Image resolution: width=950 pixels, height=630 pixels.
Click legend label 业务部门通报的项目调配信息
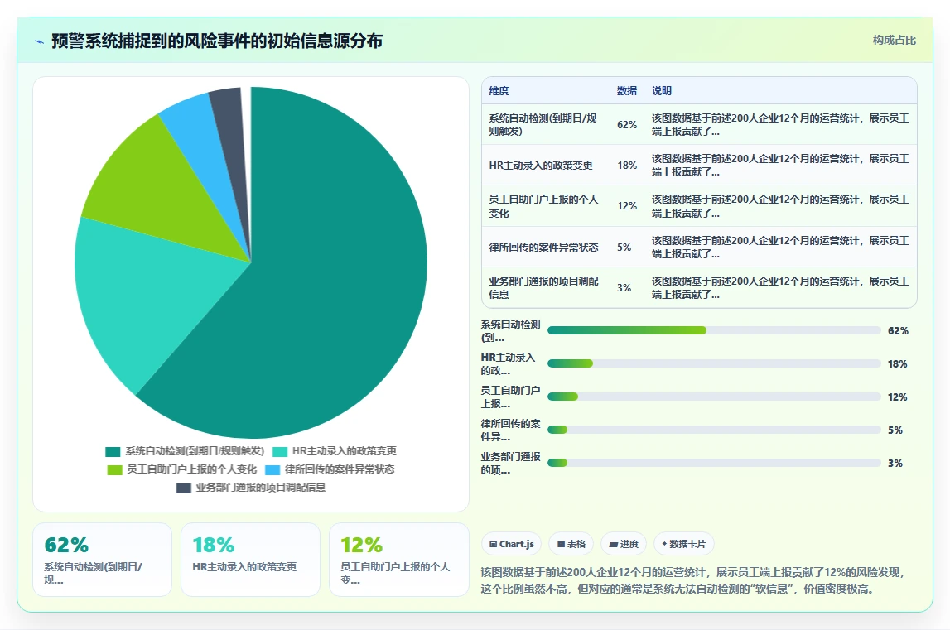point(261,488)
